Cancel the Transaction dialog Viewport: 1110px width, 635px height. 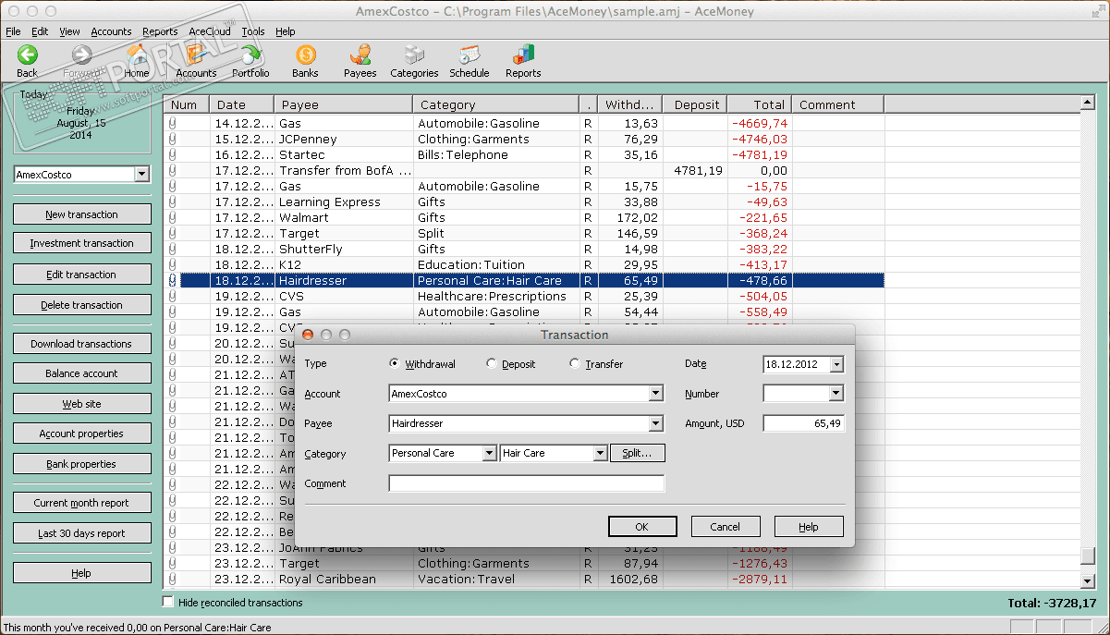[x=726, y=527]
